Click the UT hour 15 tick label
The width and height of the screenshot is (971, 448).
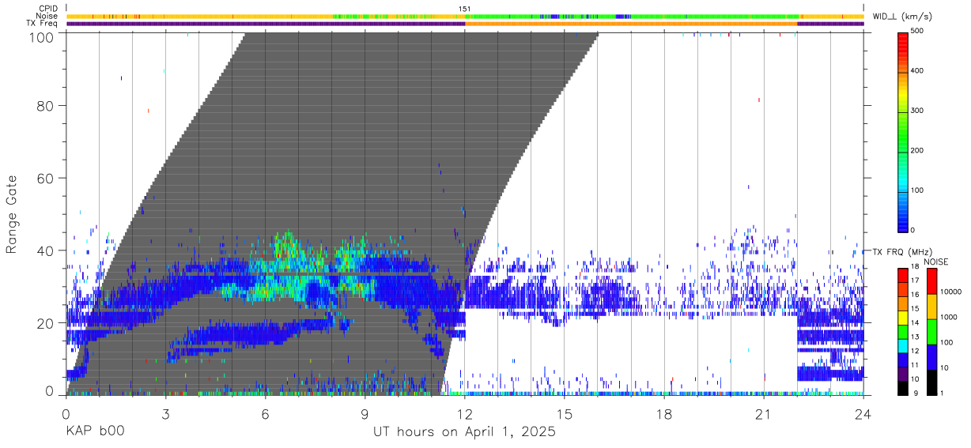(565, 414)
